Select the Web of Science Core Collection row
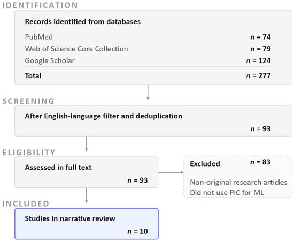 [x=148, y=49]
